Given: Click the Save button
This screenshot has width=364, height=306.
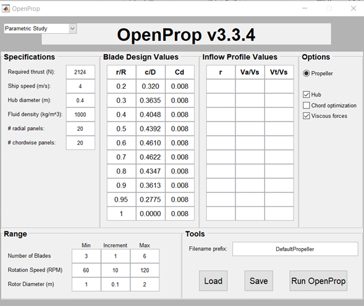Looking at the screenshot, I should click(258, 281).
